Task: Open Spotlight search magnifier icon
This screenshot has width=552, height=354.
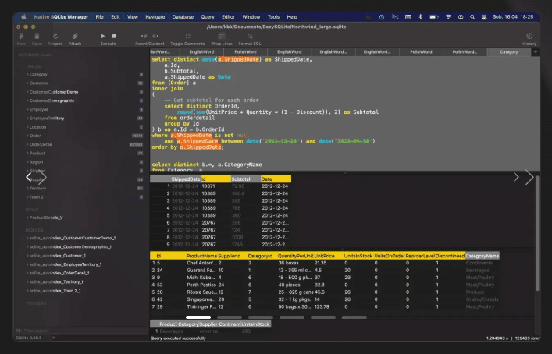Action: 472,17
